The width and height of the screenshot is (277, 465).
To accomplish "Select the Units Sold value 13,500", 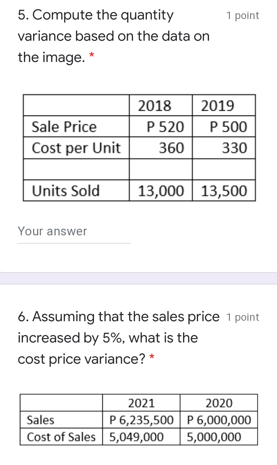I will coord(224,191).
